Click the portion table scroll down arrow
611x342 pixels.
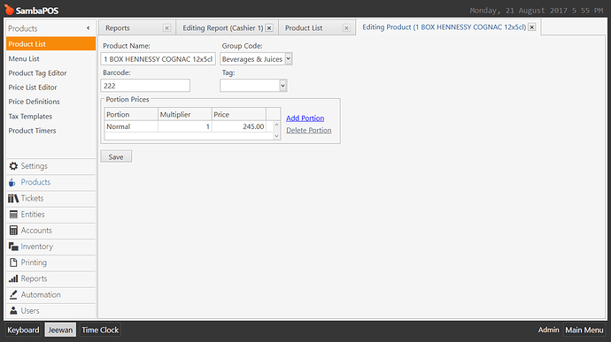[276, 136]
